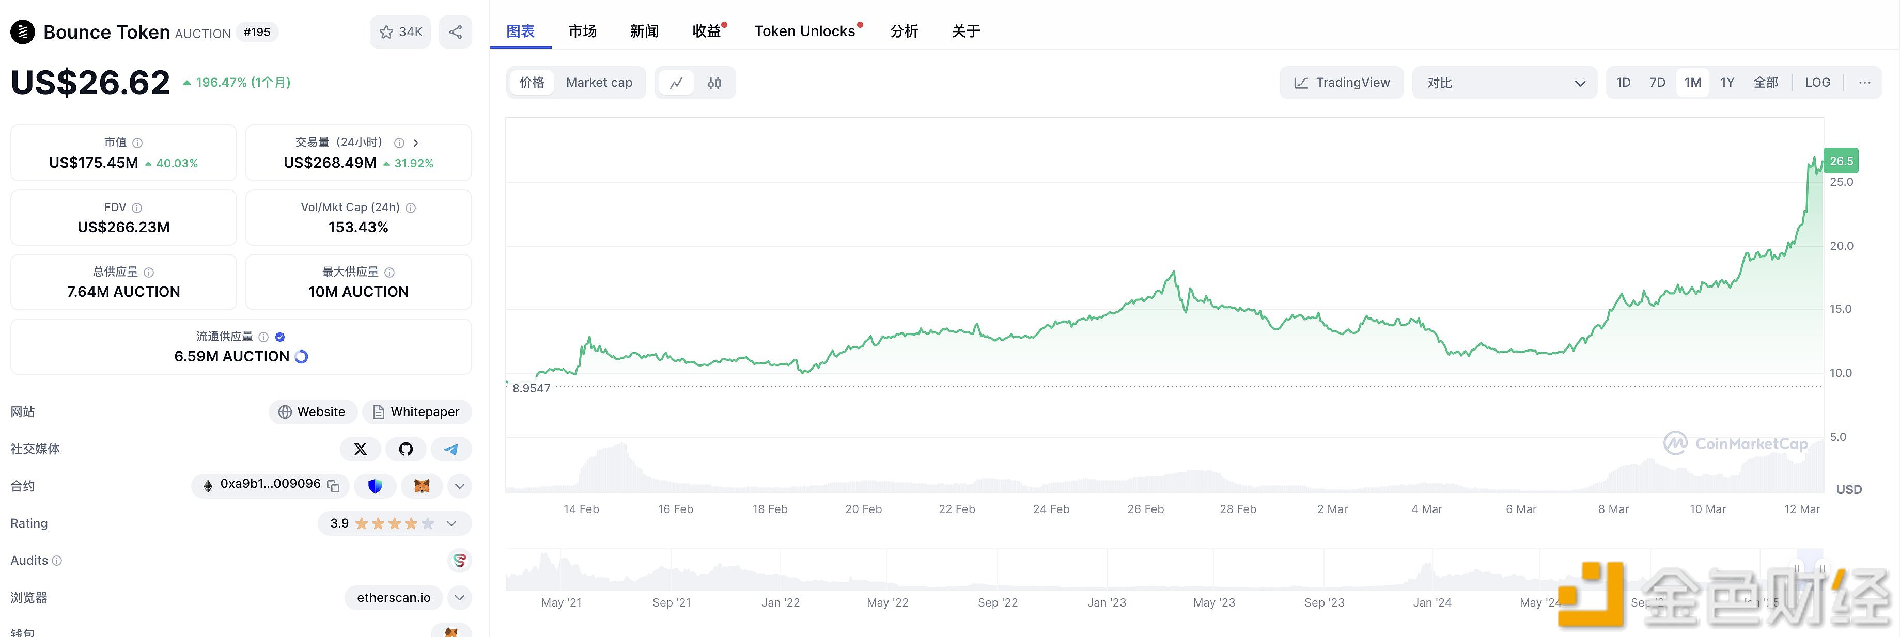Open the 分析 analytics tab

tap(904, 31)
